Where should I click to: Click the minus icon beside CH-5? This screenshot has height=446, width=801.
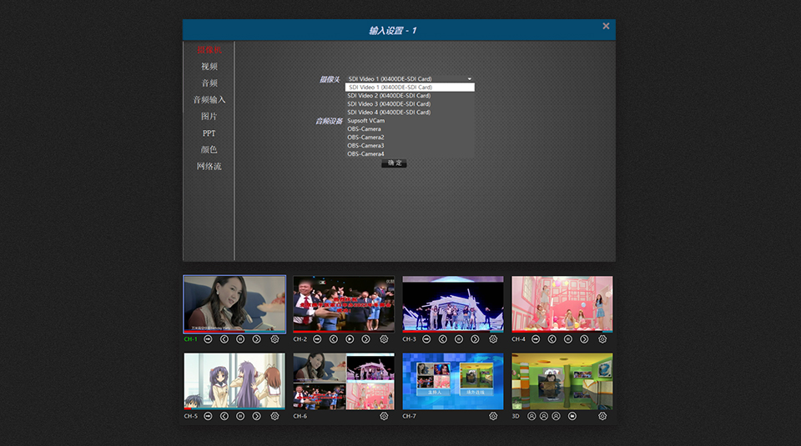click(x=208, y=416)
